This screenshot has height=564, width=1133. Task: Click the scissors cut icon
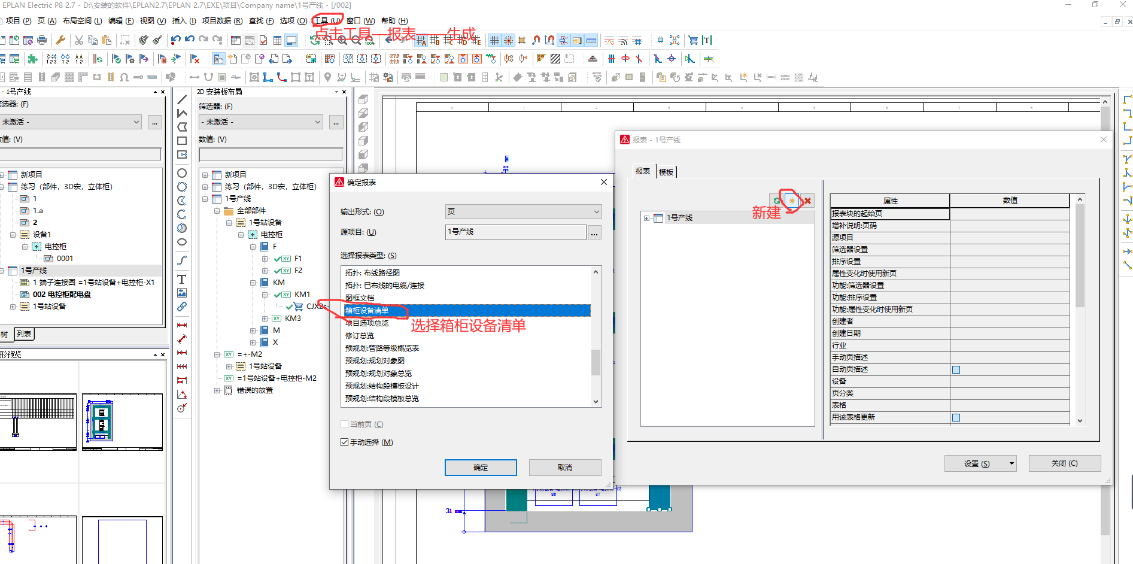(x=78, y=41)
